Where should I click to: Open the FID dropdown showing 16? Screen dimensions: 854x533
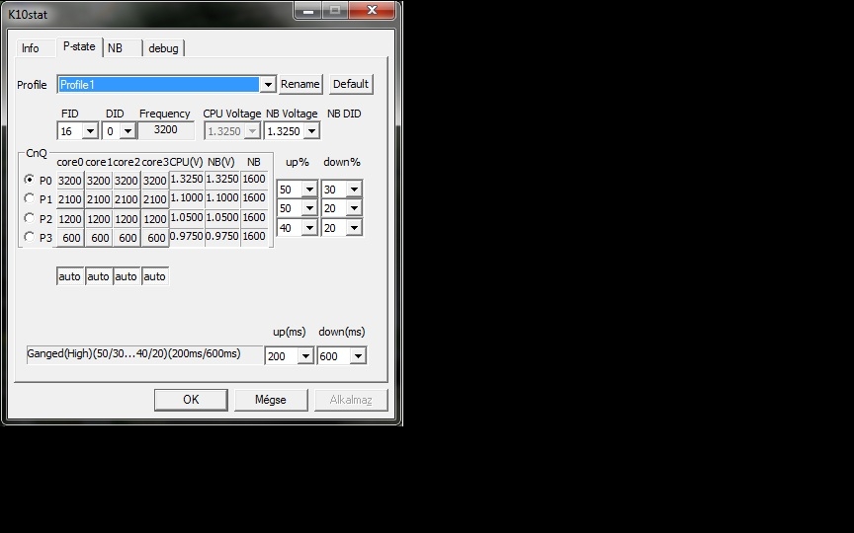[90, 131]
